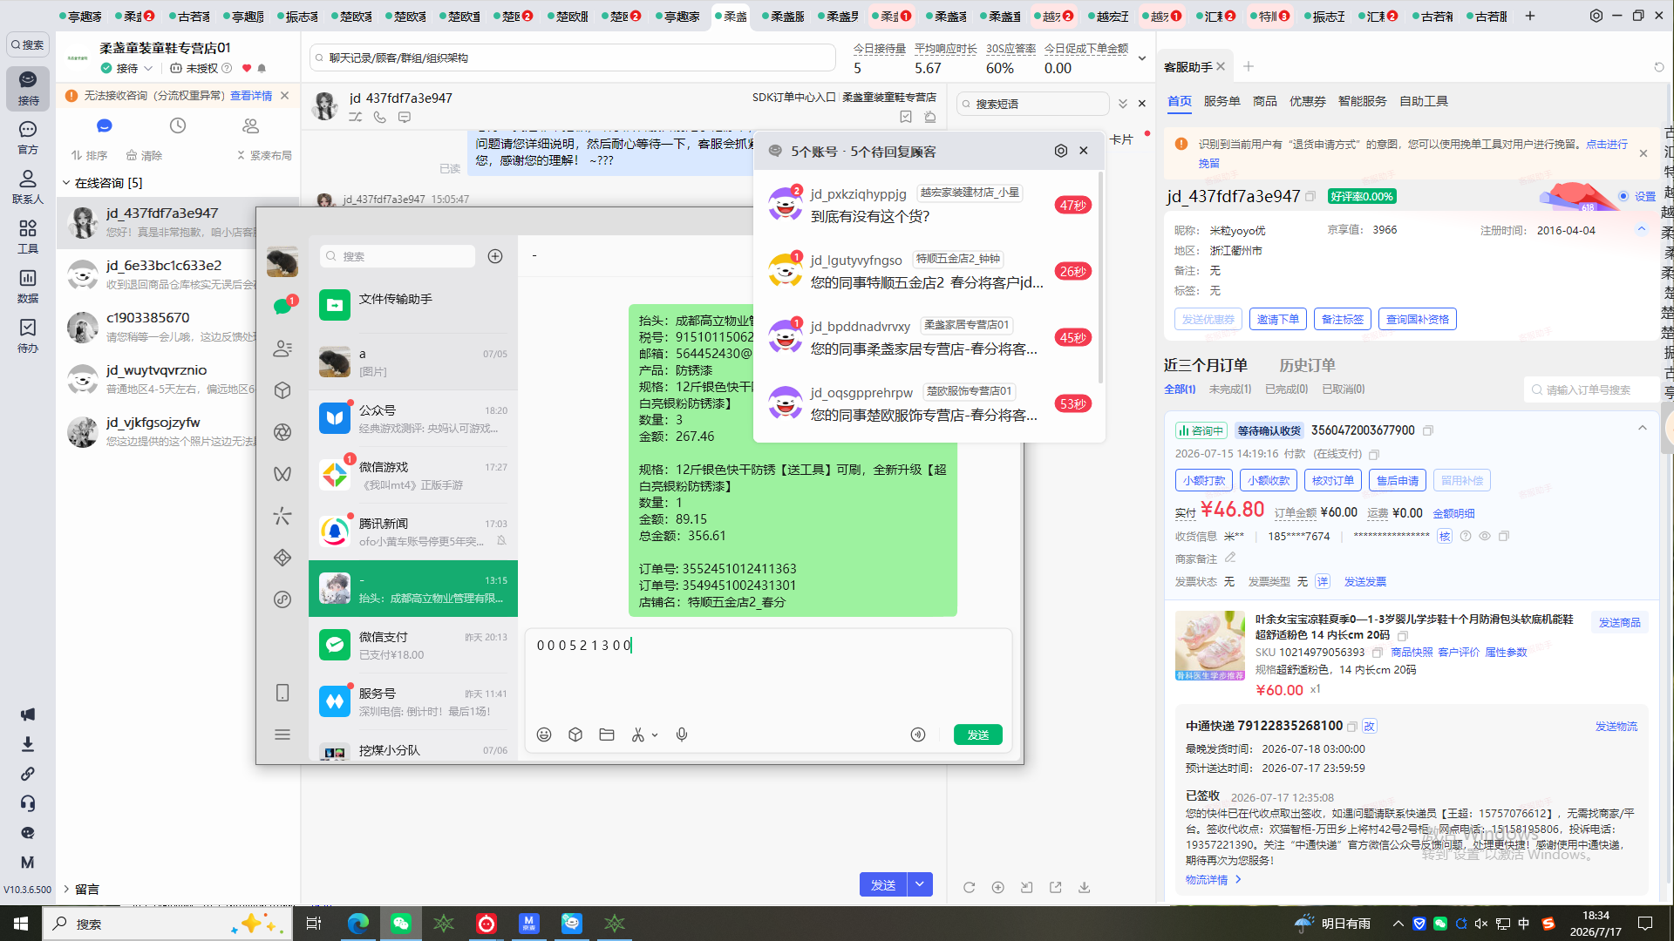The width and height of the screenshot is (1674, 941).
Task: Open the main send button dropdown arrow
Action: [x=920, y=884]
